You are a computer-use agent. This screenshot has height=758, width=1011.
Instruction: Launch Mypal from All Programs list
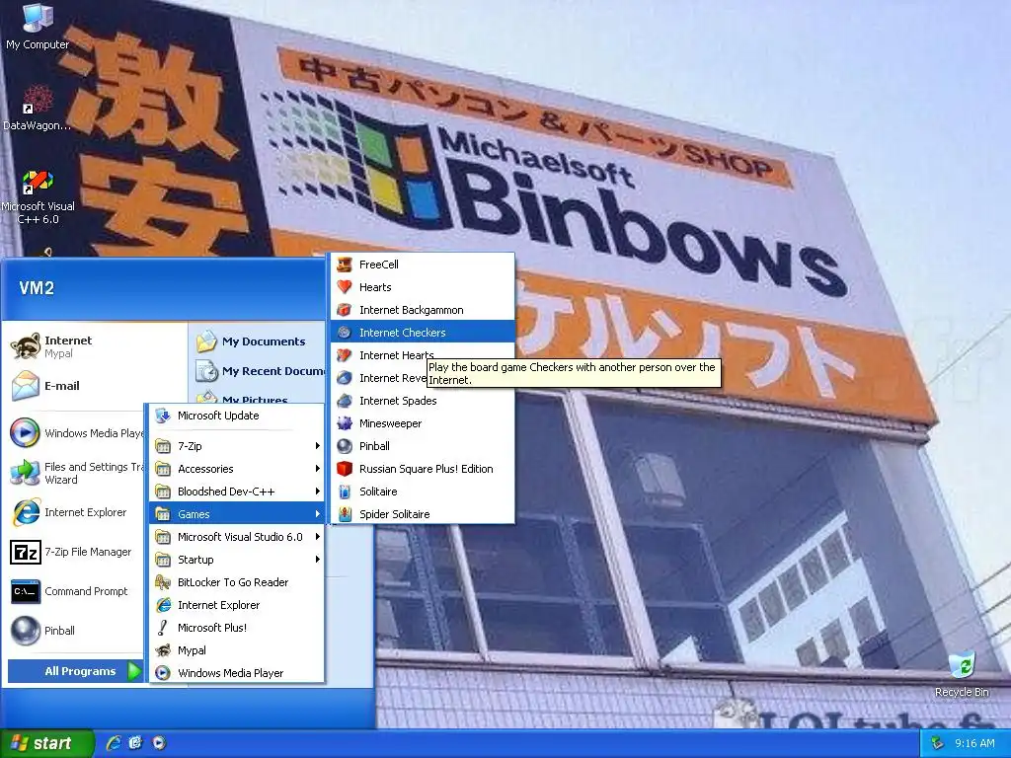pos(237,650)
